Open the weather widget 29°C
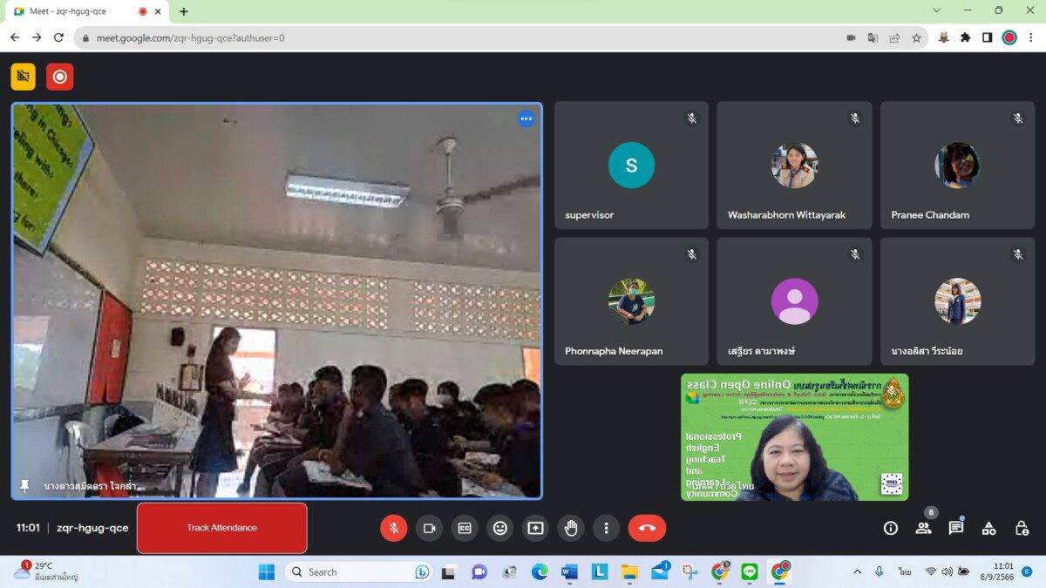Image resolution: width=1046 pixels, height=588 pixels. pyautogui.click(x=45, y=571)
